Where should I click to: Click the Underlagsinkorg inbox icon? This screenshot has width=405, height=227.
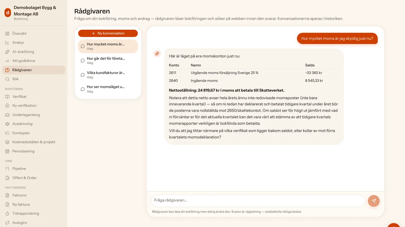pos(7,115)
